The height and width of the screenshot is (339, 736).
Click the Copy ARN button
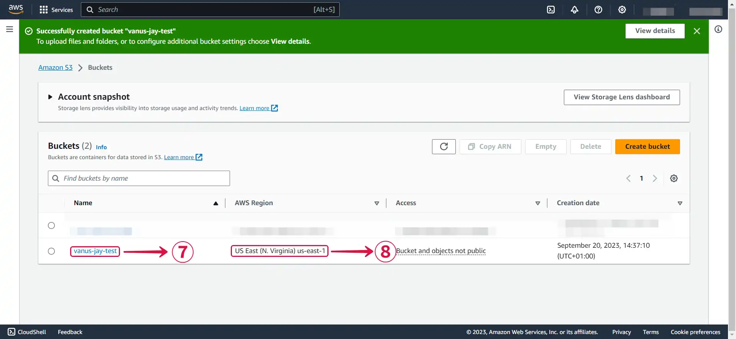click(490, 146)
